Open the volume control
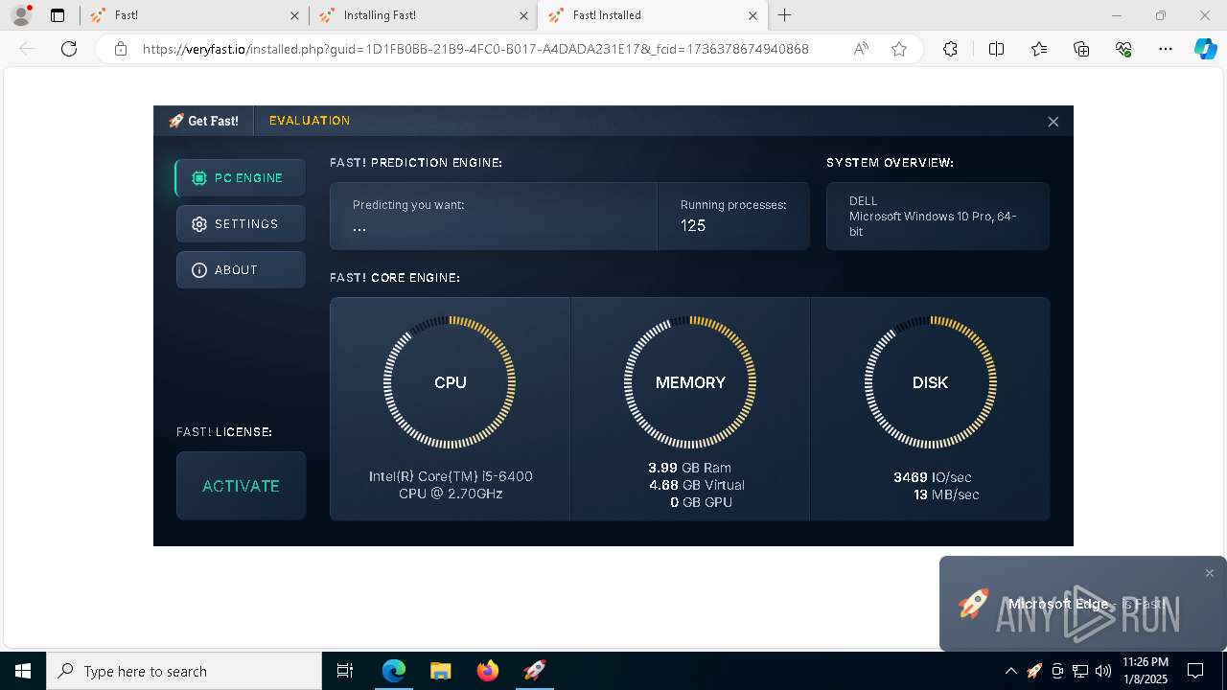Image resolution: width=1227 pixels, height=690 pixels. click(1103, 671)
